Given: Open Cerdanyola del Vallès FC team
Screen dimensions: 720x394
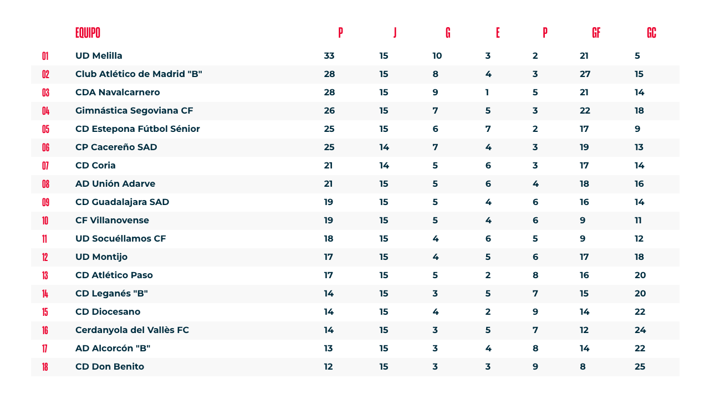Looking at the screenshot, I should click(132, 330).
